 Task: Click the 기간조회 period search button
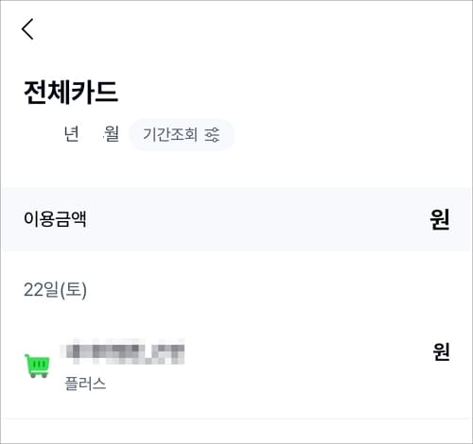182,135
